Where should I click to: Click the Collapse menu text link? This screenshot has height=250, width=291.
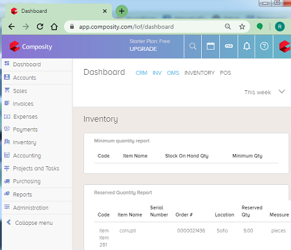coord(34,223)
